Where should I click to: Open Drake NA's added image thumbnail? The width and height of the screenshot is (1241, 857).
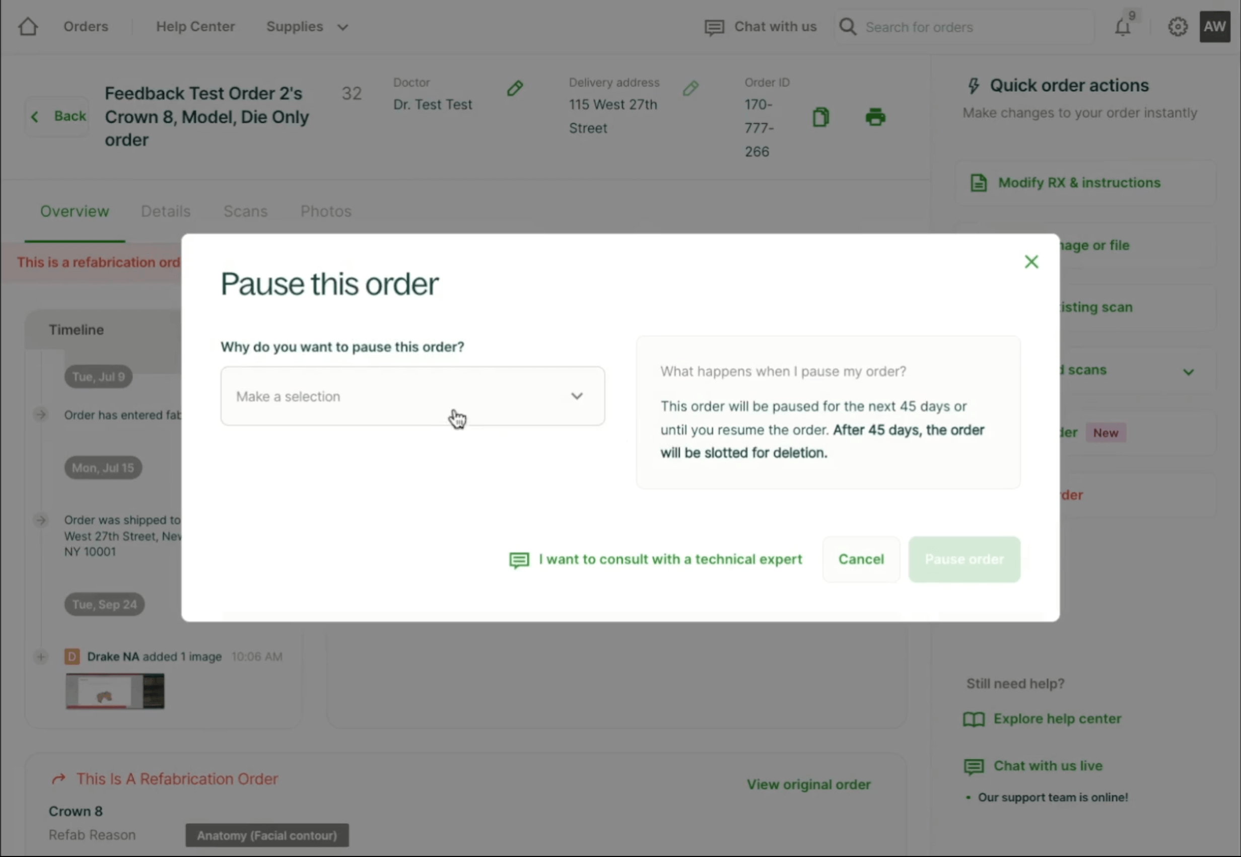point(115,692)
